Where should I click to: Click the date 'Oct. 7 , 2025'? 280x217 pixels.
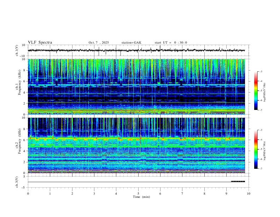(99, 43)
